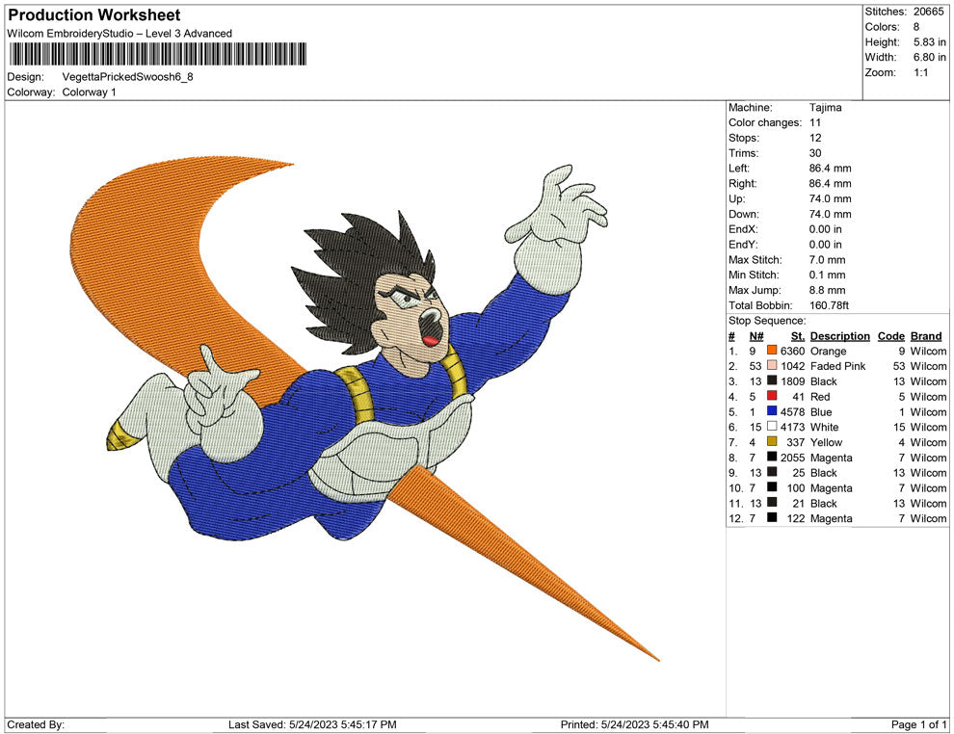Click the St. column header
Screen dimensions: 954x734
click(x=797, y=335)
